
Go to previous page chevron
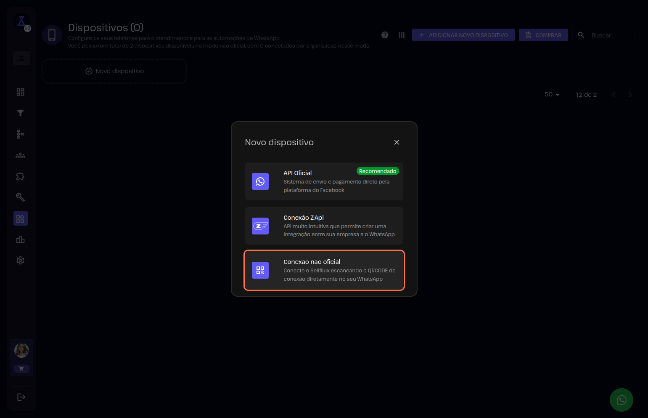pos(614,95)
